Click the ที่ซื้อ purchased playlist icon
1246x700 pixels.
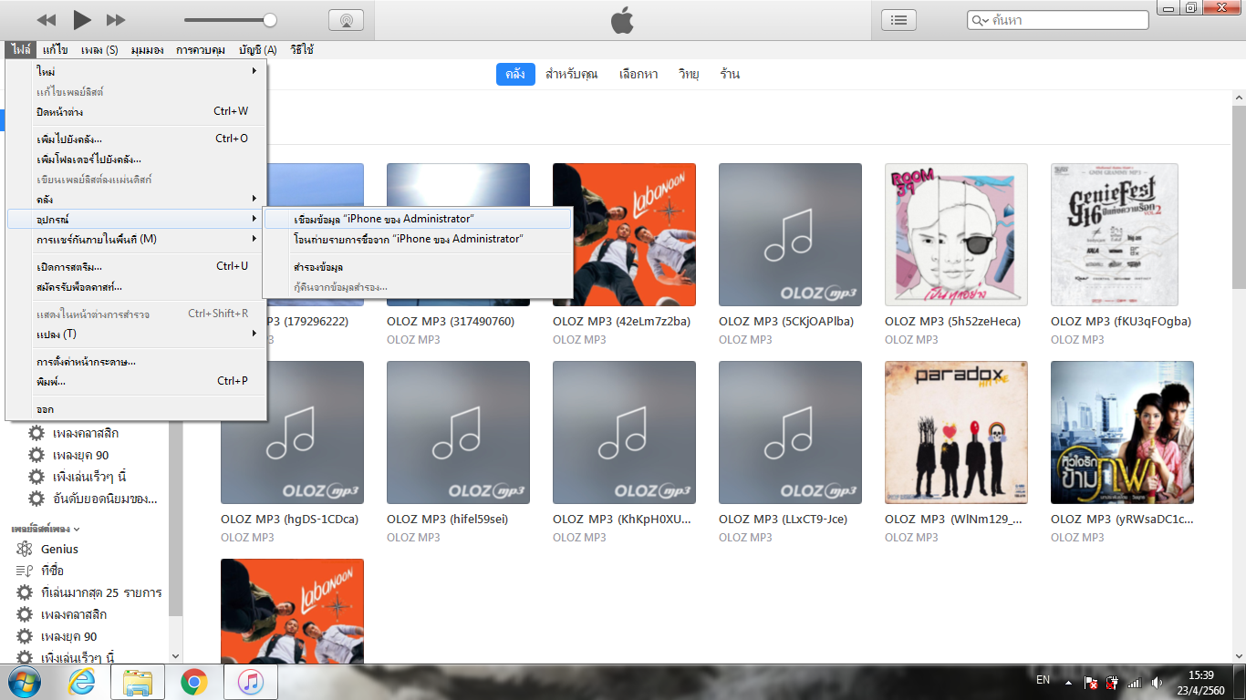click(x=25, y=571)
